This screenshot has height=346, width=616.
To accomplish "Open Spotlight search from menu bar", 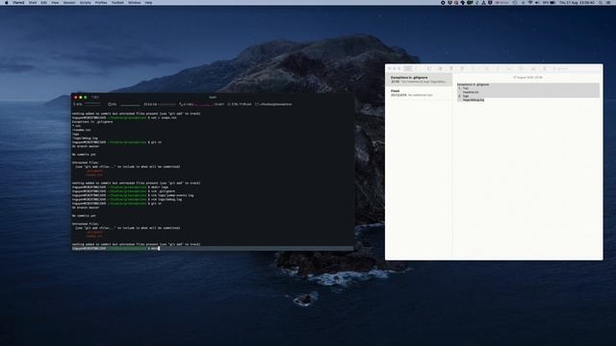I will click(601, 2).
